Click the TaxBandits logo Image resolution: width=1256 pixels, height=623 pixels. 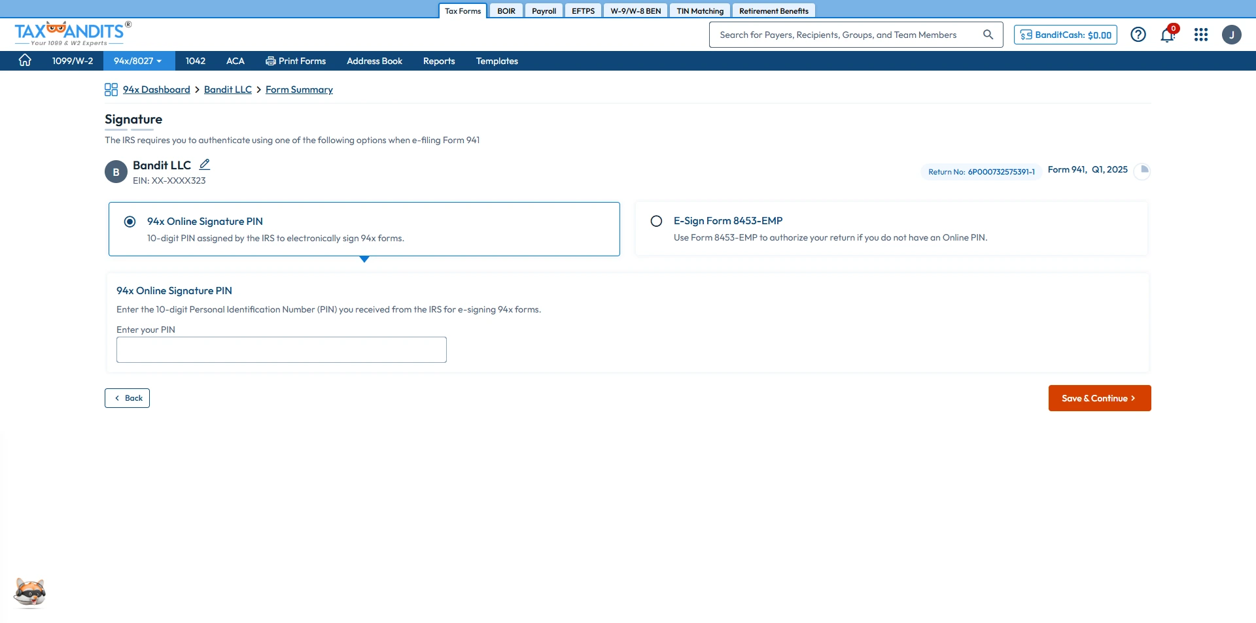pos(73,33)
